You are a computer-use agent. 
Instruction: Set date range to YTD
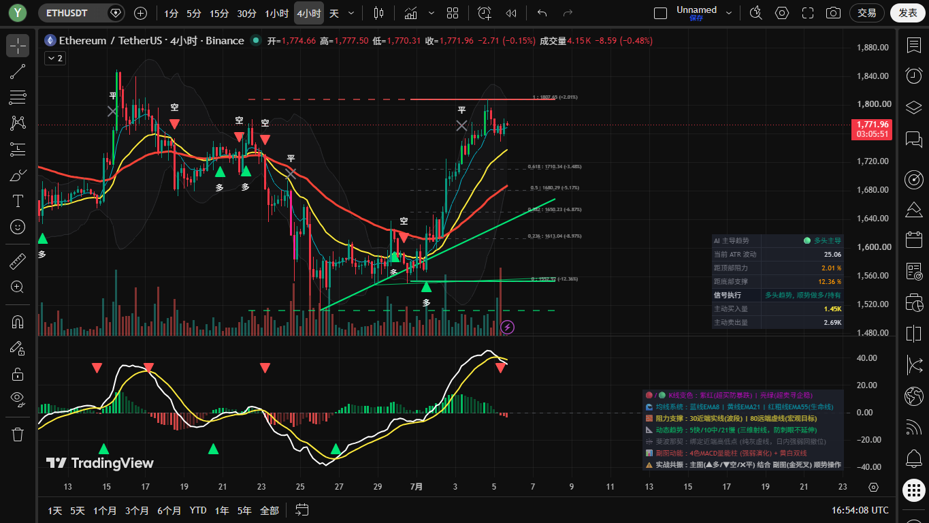(198, 510)
